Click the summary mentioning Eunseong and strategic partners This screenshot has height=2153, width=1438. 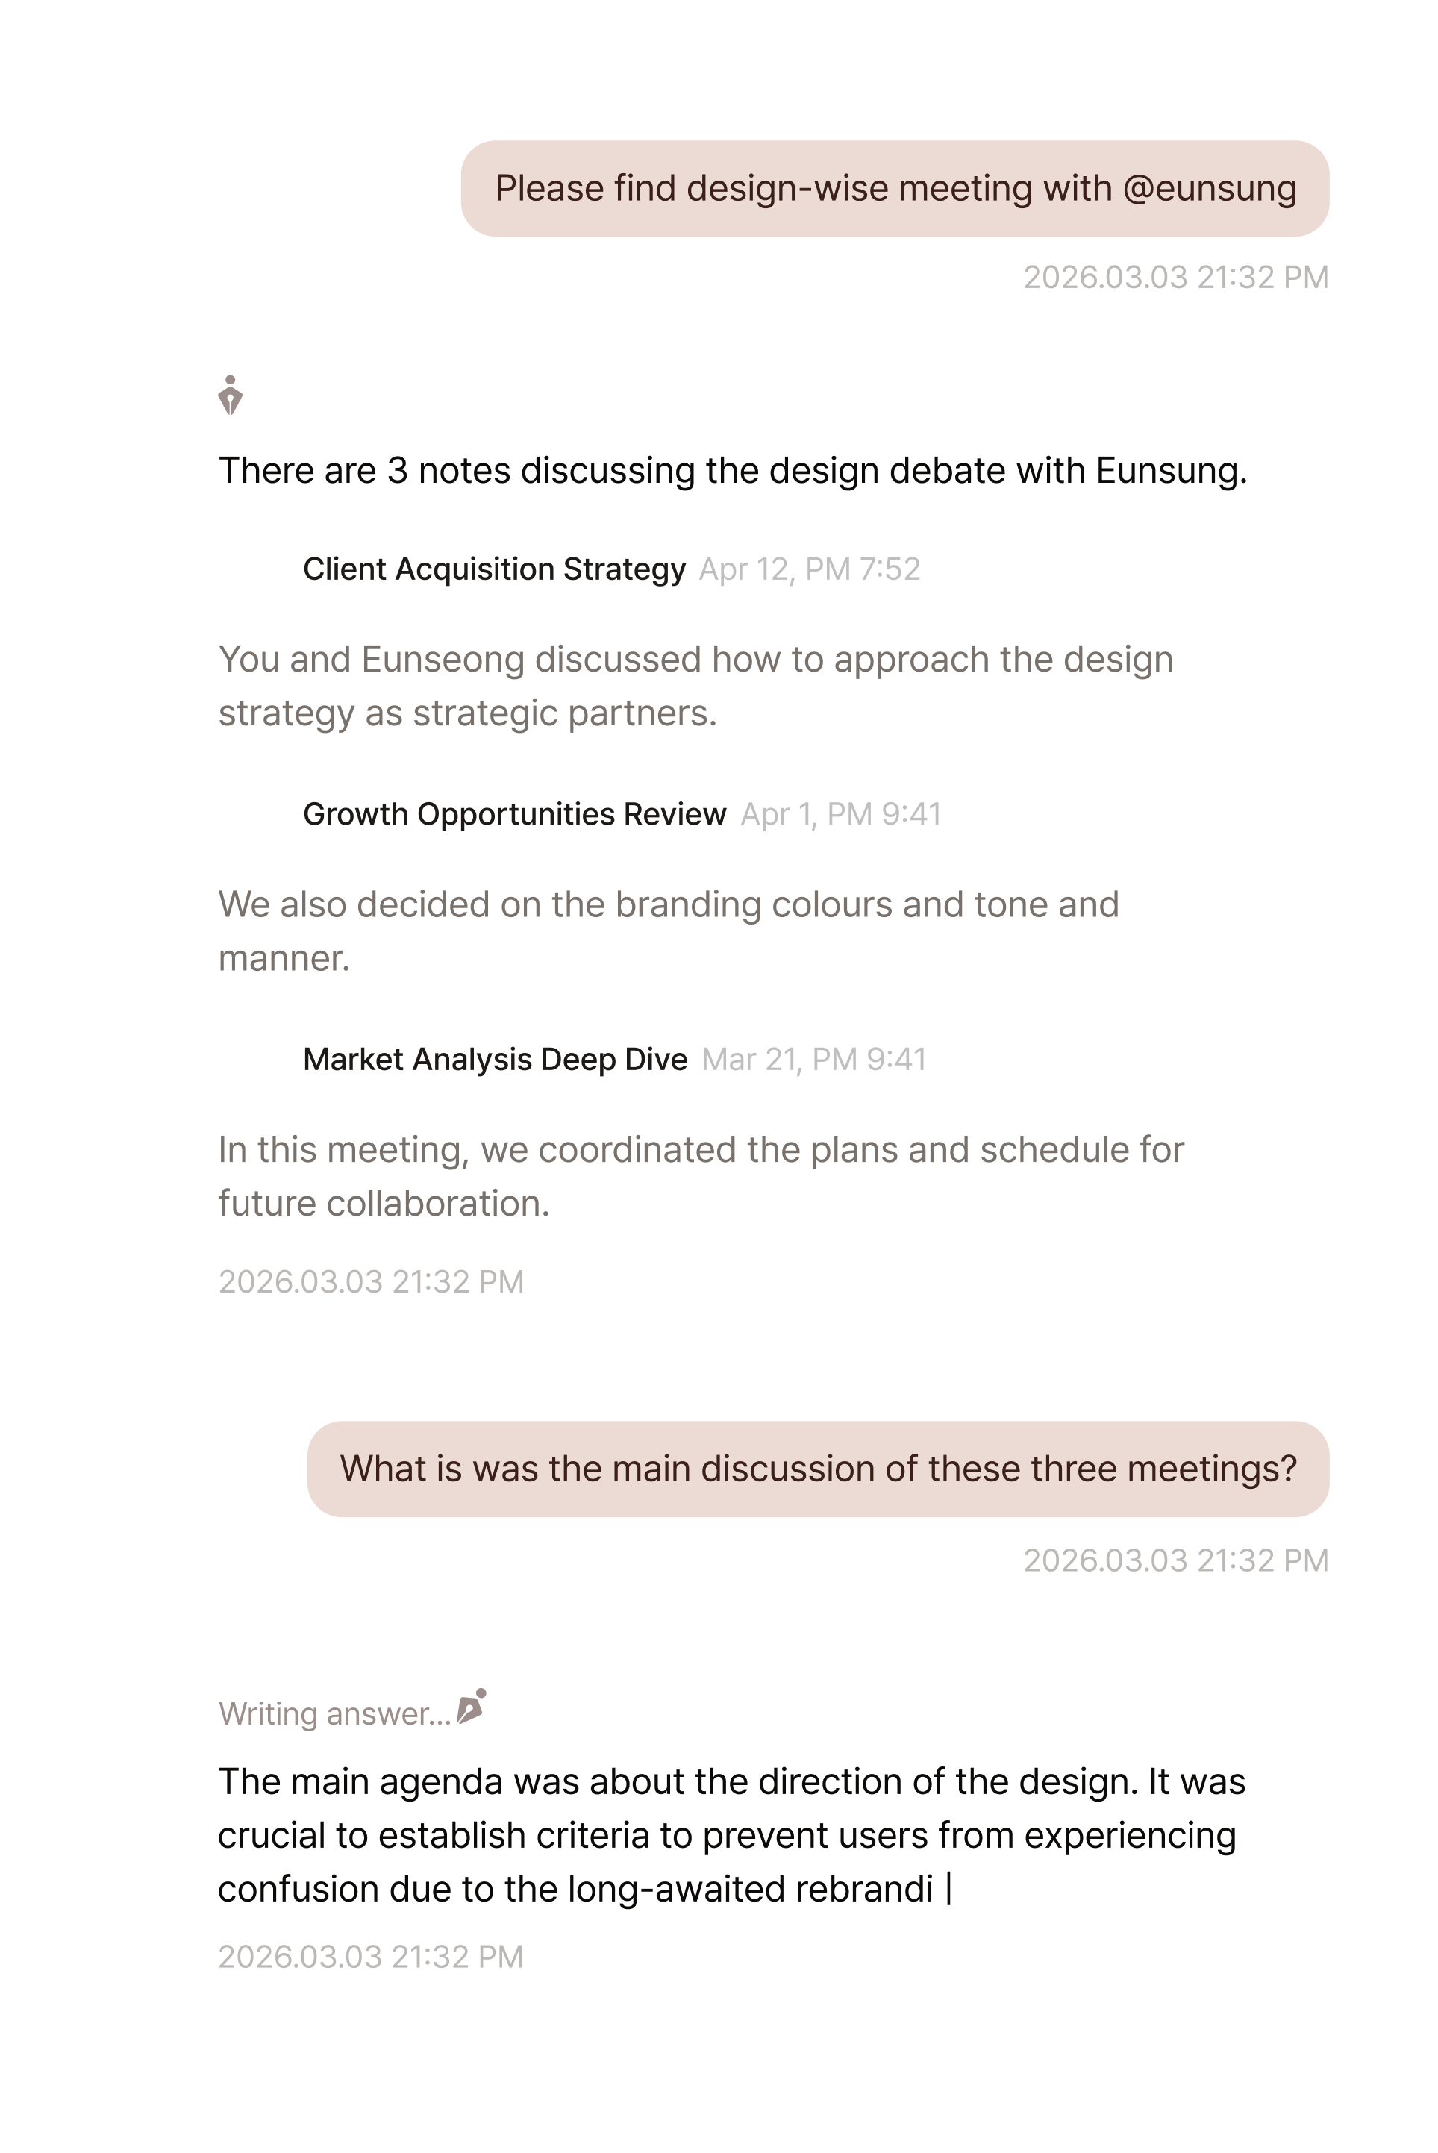click(x=696, y=686)
